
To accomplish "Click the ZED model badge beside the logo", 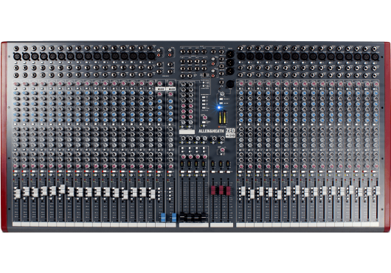I will tap(230, 132).
